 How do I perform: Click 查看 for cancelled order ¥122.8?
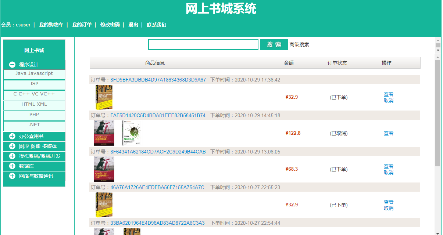point(389,133)
